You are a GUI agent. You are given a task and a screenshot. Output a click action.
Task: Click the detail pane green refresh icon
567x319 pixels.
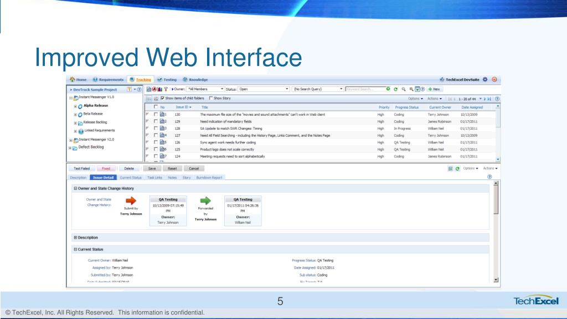(x=457, y=168)
